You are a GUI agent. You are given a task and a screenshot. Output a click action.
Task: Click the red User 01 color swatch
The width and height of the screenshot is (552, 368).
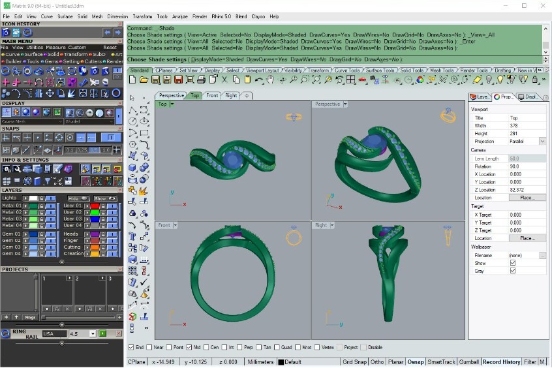[95, 206]
